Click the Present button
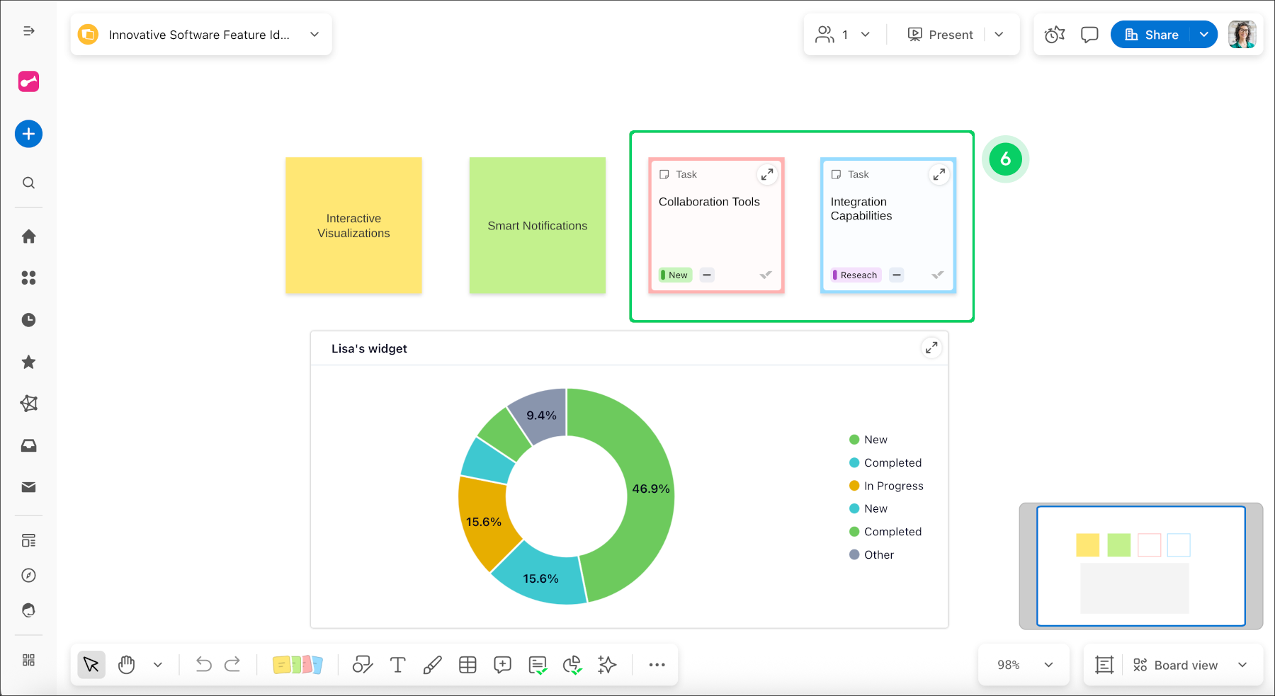 click(x=941, y=35)
